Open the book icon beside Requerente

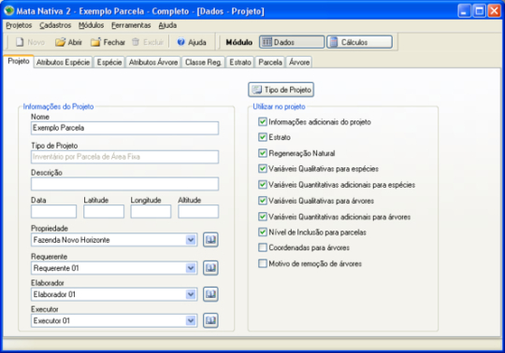click(210, 268)
